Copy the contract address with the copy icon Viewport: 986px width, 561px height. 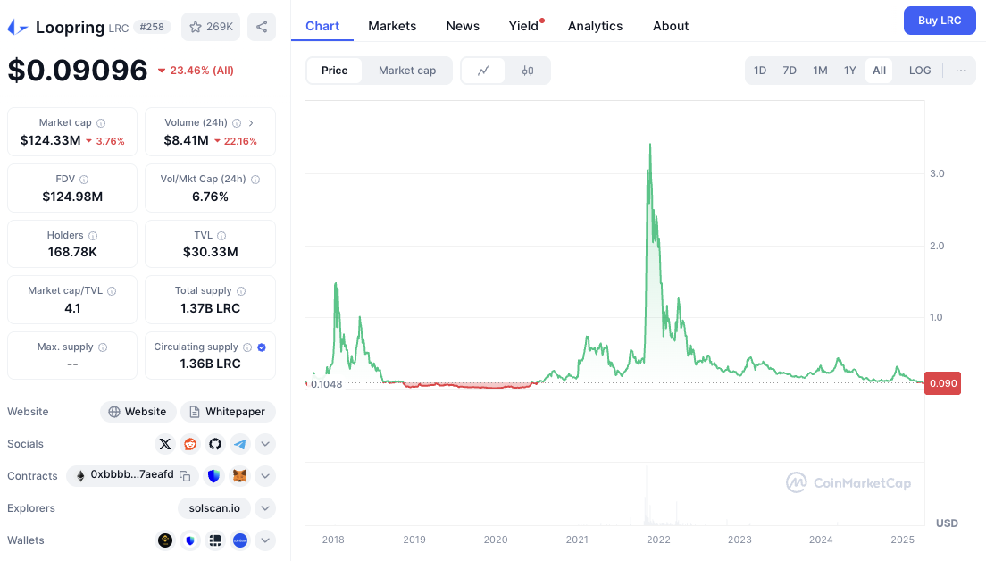pos(185,476)
